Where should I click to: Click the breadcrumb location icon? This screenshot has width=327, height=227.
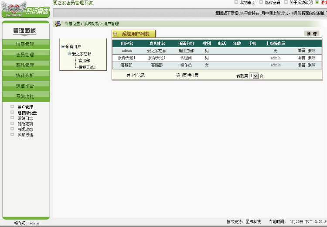58,24
